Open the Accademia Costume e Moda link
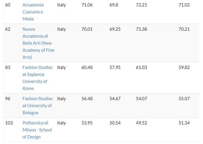The height and width of the screenshot is (144, 203). tap(33, 12)
